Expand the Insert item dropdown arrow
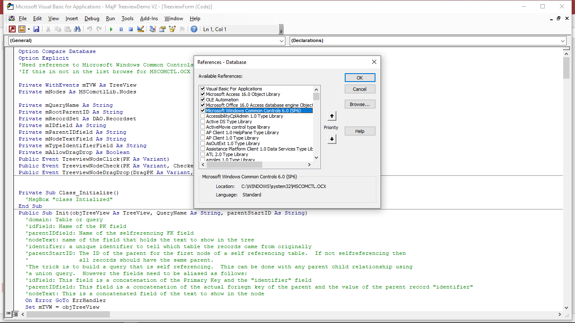 pos(29,29)
